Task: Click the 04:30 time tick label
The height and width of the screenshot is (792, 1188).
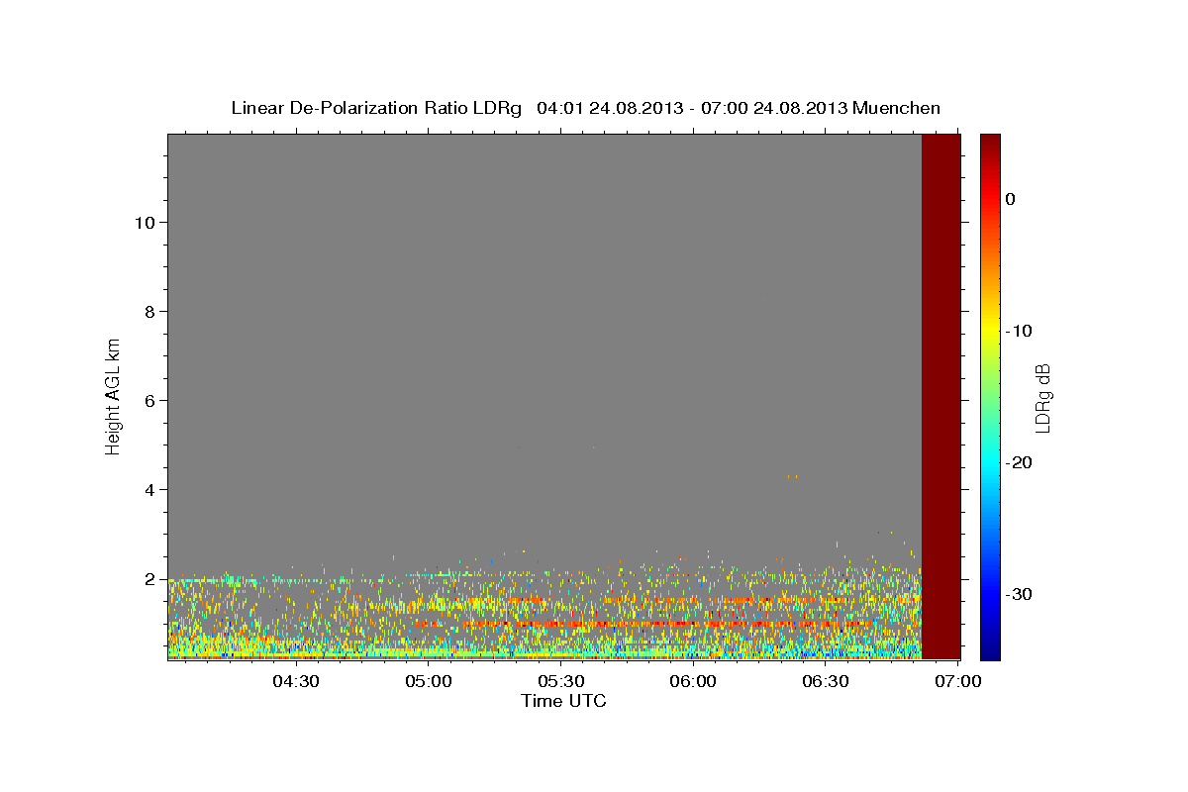Action: 296,681
